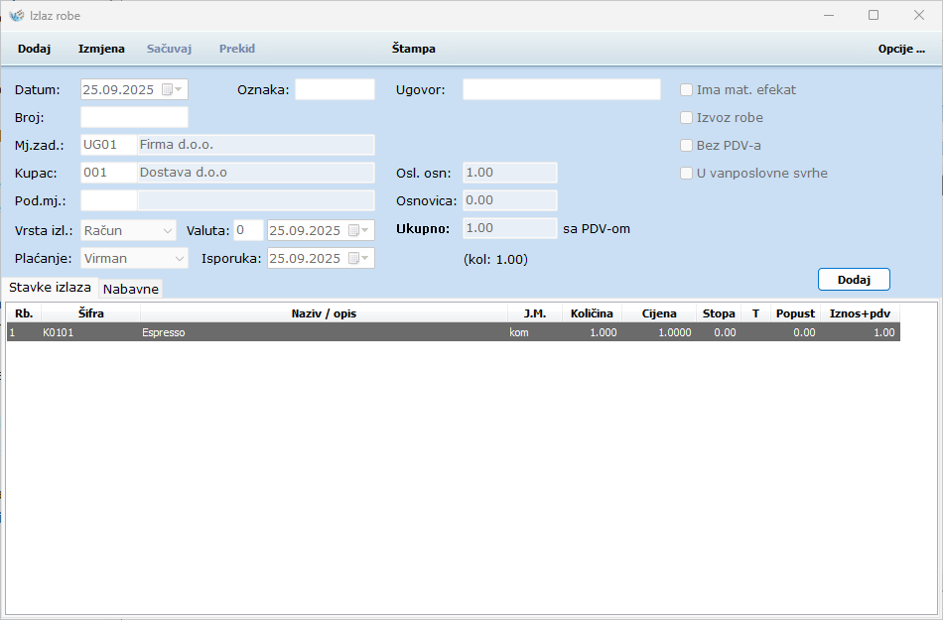This screenshot has height=620, width=943.
Task: Open the Plaćanje Virman dropdown
Action: click(x=179, y=258)
